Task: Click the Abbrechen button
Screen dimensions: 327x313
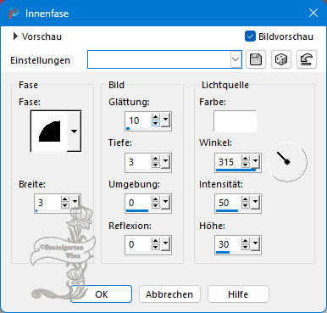Action: [169, 294]
